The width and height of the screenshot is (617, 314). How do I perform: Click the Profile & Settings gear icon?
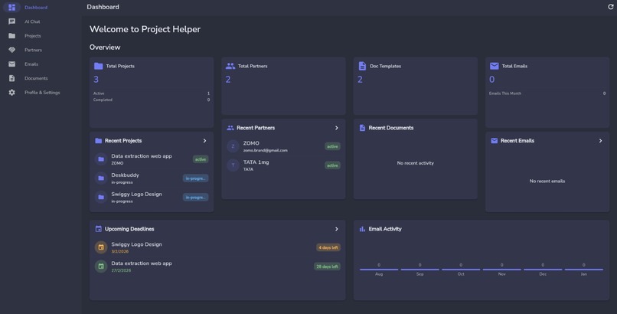(11, 93)
